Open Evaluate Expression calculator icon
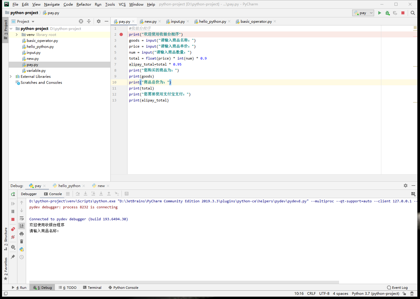420x299 pixels. pyautogui.click(x=127, y=194)
